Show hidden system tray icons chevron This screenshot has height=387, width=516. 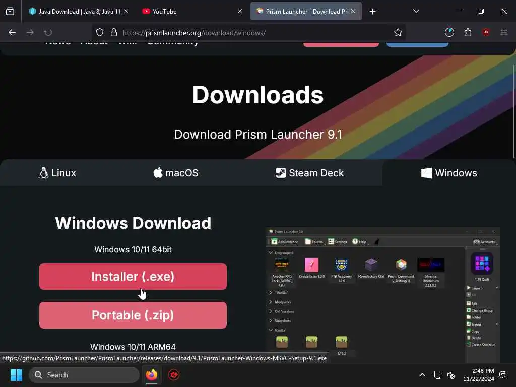click(422, 375)
